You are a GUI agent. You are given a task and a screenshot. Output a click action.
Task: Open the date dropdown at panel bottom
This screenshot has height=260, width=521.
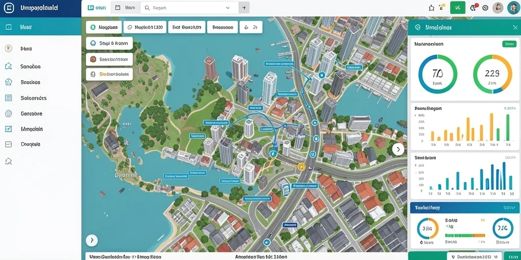(474, 256)
